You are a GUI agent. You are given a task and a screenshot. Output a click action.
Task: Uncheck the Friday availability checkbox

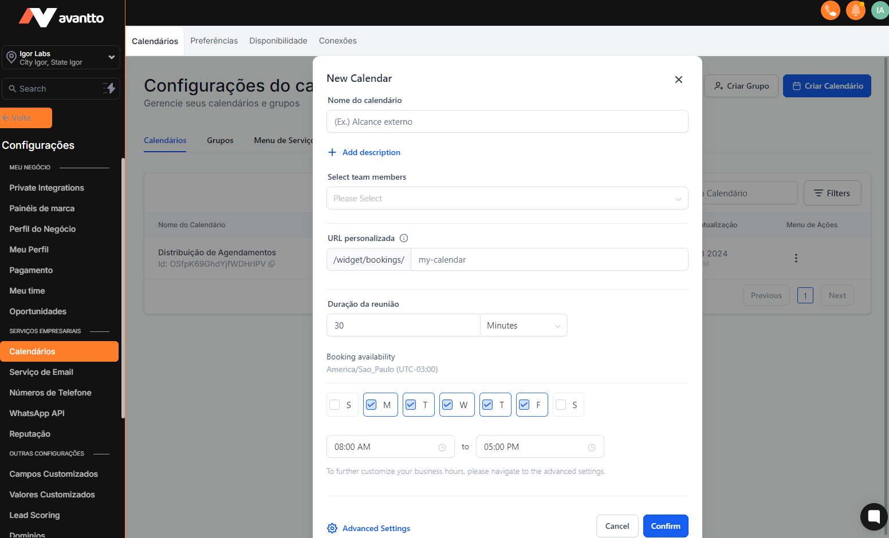524,405
